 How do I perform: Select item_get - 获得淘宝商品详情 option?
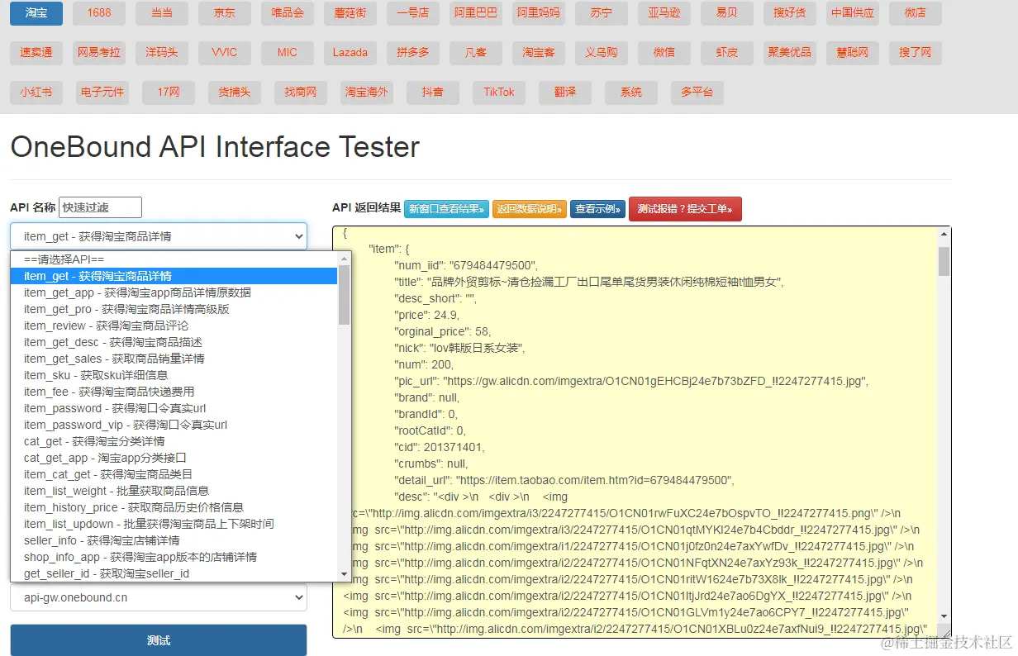[174, 276]
